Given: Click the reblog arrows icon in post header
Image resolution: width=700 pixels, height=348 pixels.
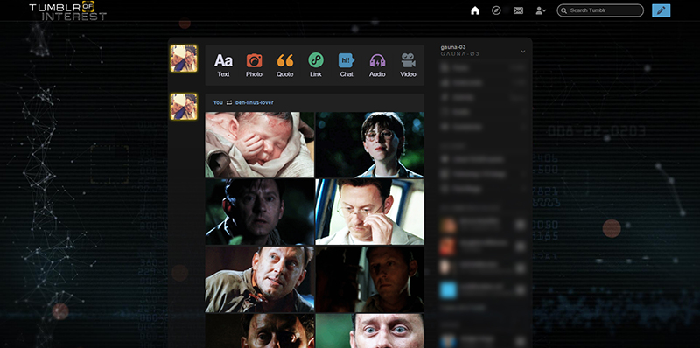Looking at the screenshot, I should pyautogui.click(x=229, y=102).
